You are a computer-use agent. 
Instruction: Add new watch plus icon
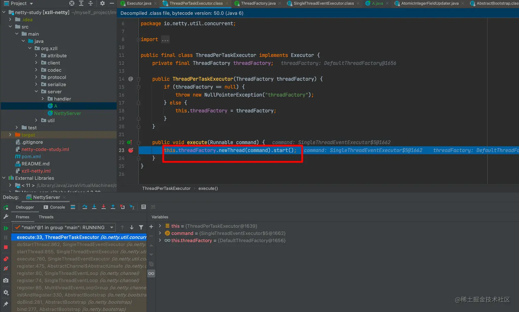pos(151,226)
